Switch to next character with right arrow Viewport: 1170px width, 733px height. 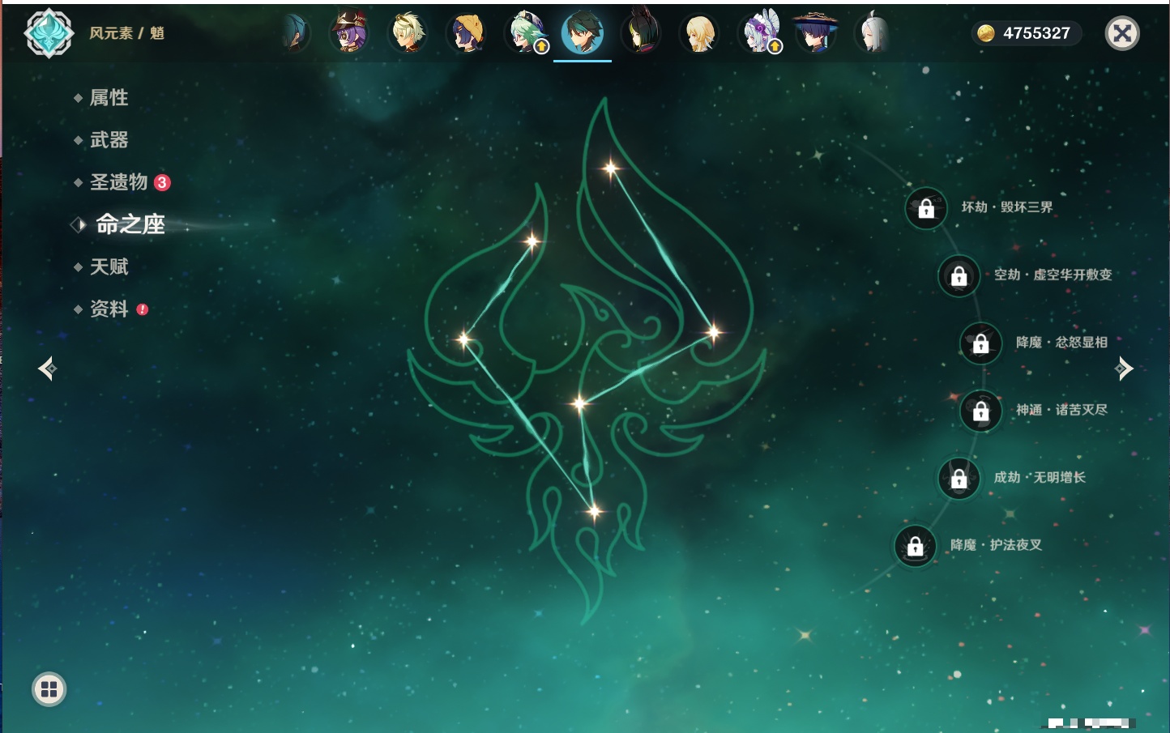[1124, 369]
